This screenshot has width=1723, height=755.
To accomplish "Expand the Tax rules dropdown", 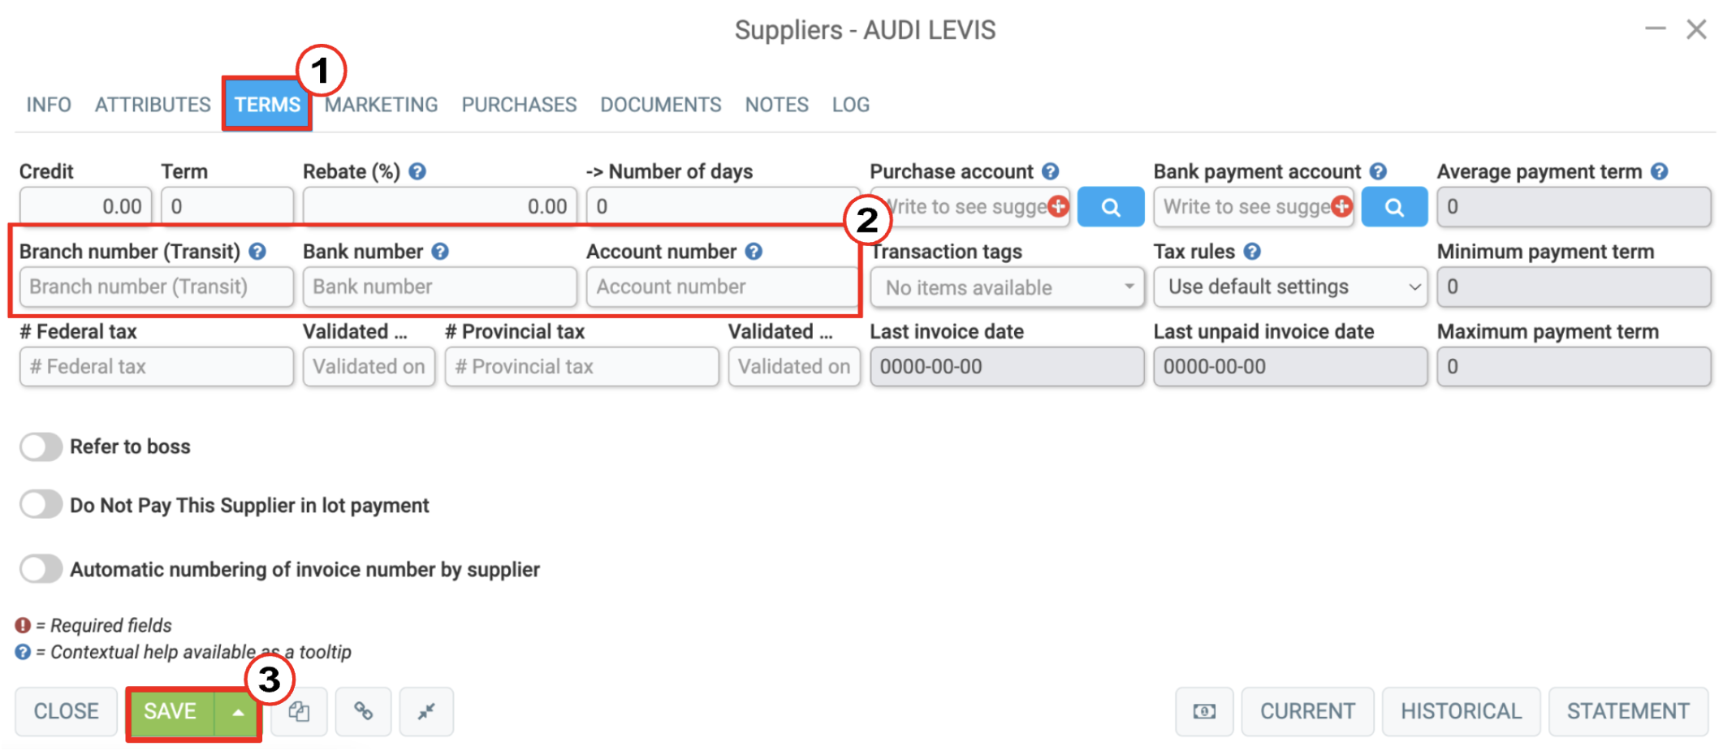I will [1290, 287].
